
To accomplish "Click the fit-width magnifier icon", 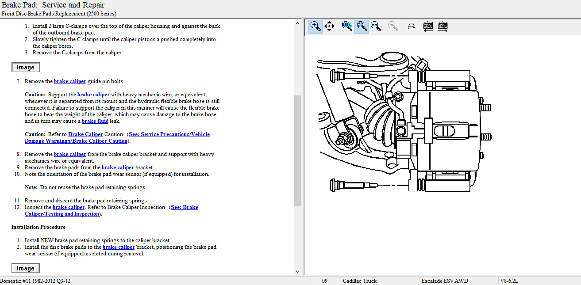I will (376, 26).
